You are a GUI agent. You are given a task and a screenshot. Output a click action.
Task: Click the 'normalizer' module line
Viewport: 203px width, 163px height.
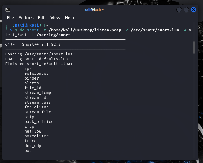(37, 136)
